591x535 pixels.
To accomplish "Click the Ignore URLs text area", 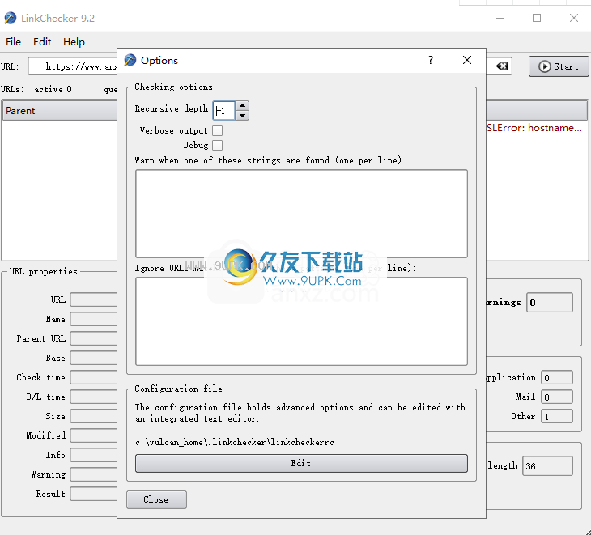I will pyautogui.click(x=301, y=321).
